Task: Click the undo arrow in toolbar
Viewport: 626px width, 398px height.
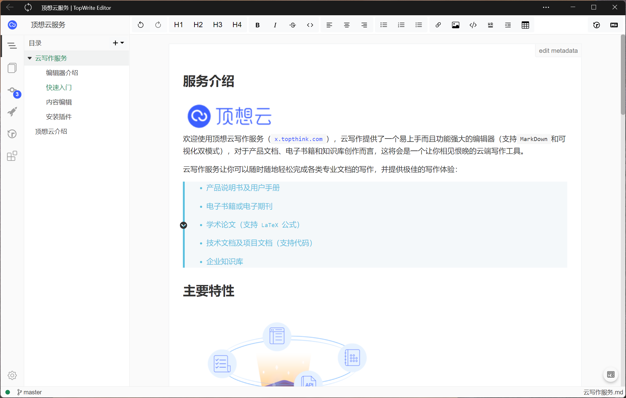Action: (x=141, y=25)
